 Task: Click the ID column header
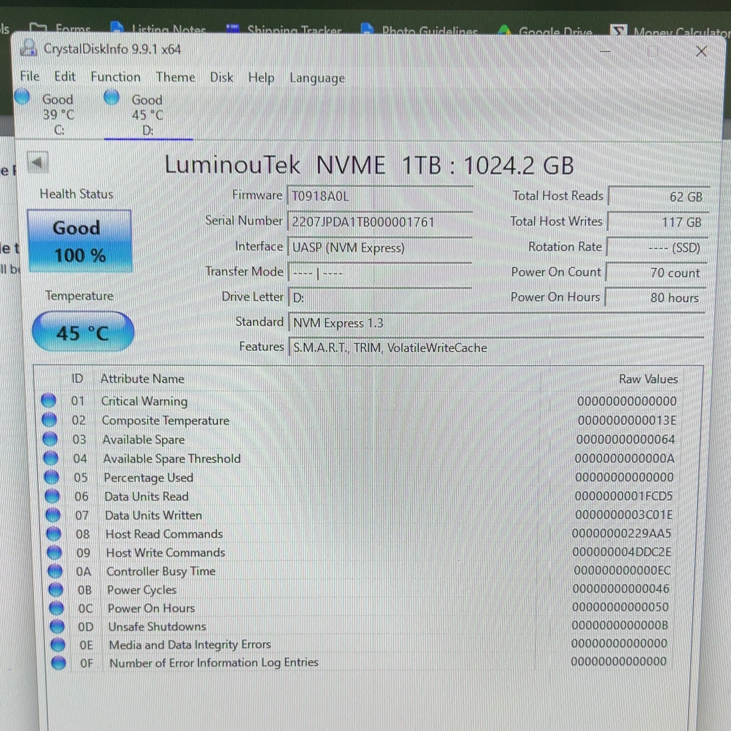coord(77,378)
